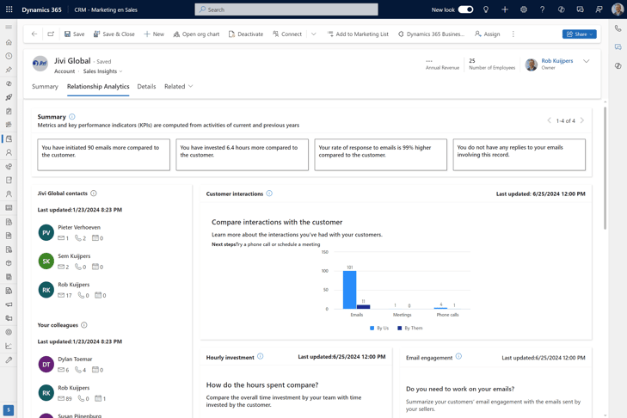Open the Copilot icon in right side pane

pyautogui.click(x=618, y=66)
